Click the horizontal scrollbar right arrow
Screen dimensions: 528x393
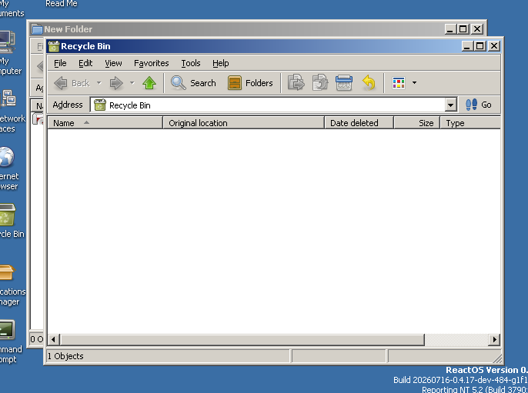[494, 339]
